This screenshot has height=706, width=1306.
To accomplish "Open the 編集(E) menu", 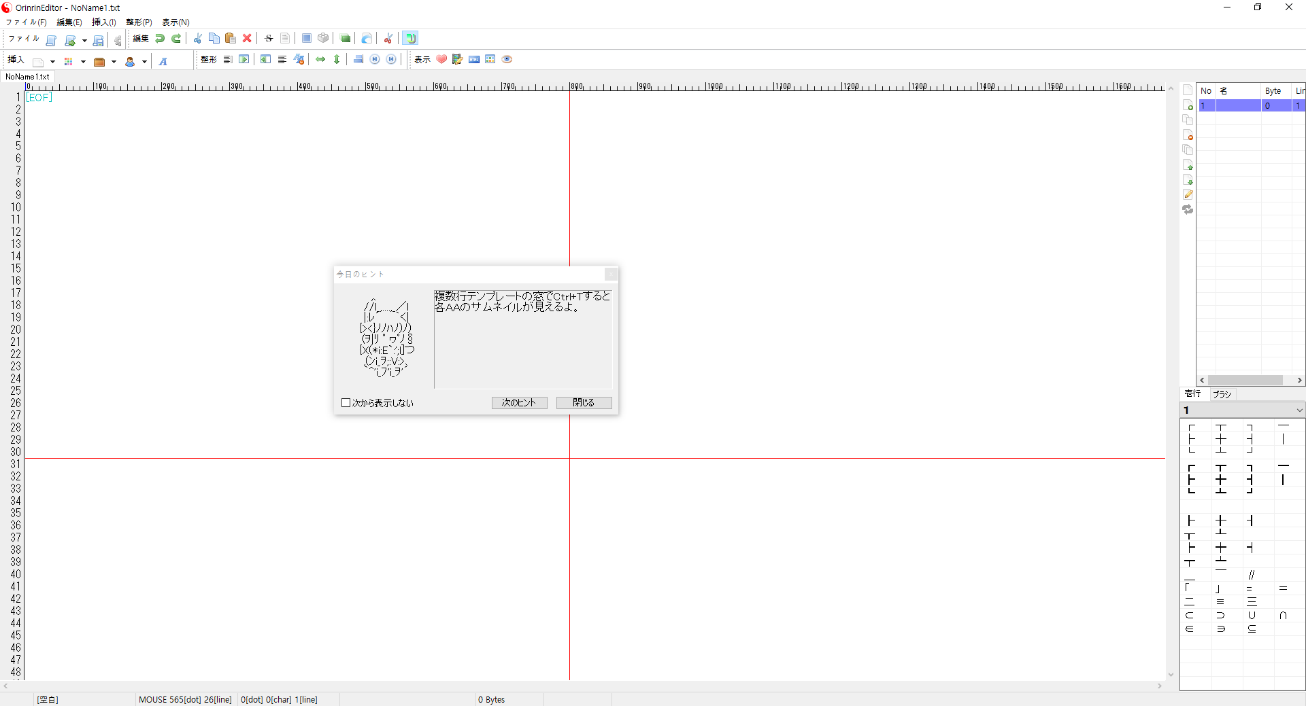I will point(69,22).
